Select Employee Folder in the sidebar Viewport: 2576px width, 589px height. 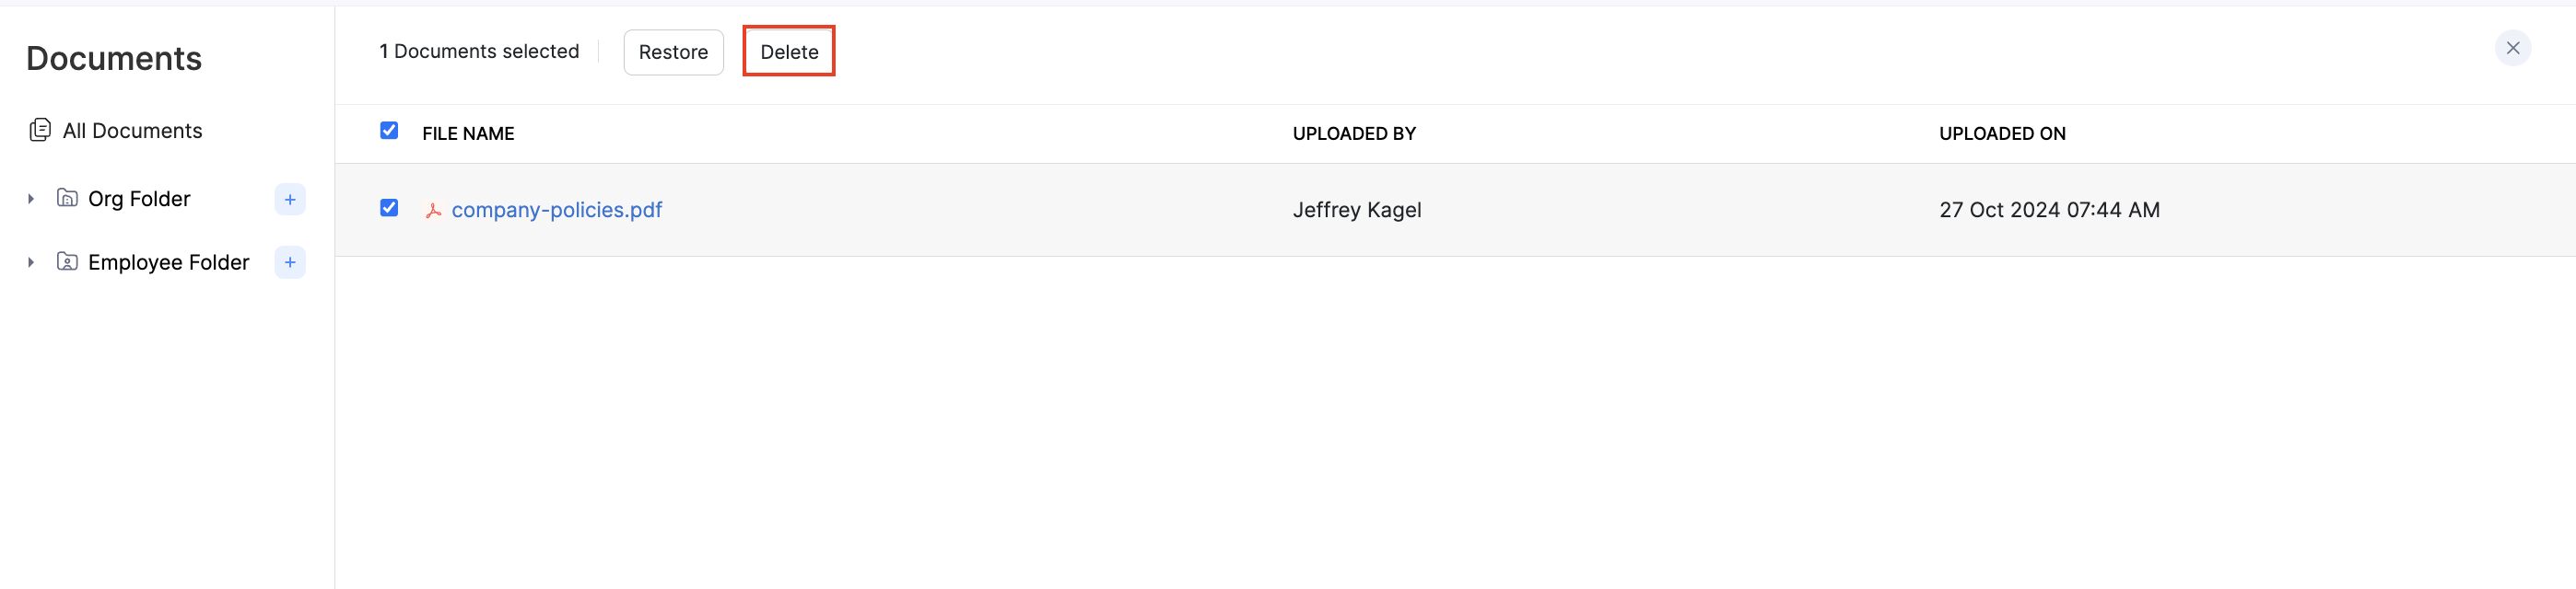(168, 262)
